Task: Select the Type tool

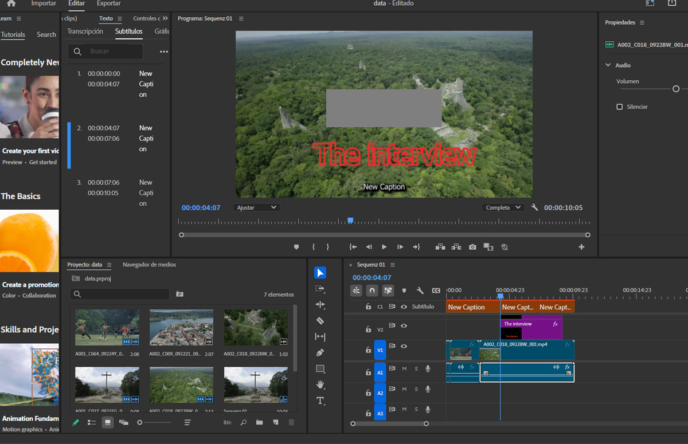Action: 320,400
